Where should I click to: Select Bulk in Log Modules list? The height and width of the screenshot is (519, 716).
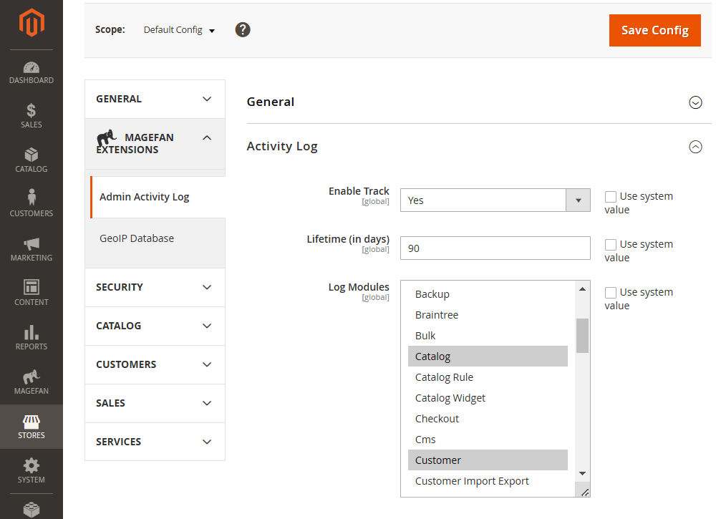point(488,336)
